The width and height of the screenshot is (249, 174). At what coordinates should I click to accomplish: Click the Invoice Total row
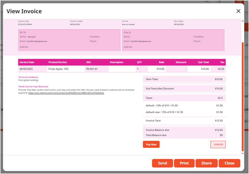[184, 121]
